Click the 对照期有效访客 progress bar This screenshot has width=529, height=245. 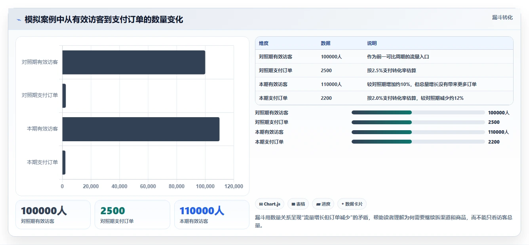coord(418,112)
